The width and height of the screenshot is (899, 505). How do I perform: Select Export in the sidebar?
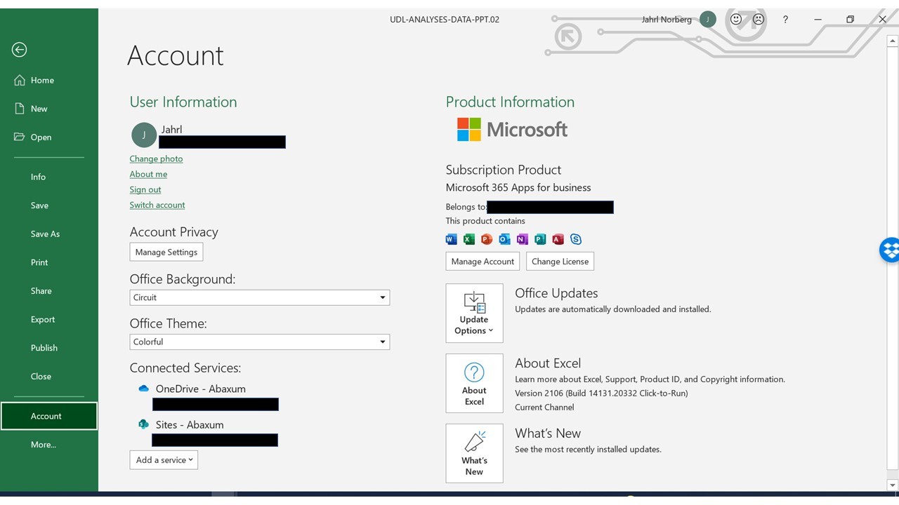coord(42,319)
